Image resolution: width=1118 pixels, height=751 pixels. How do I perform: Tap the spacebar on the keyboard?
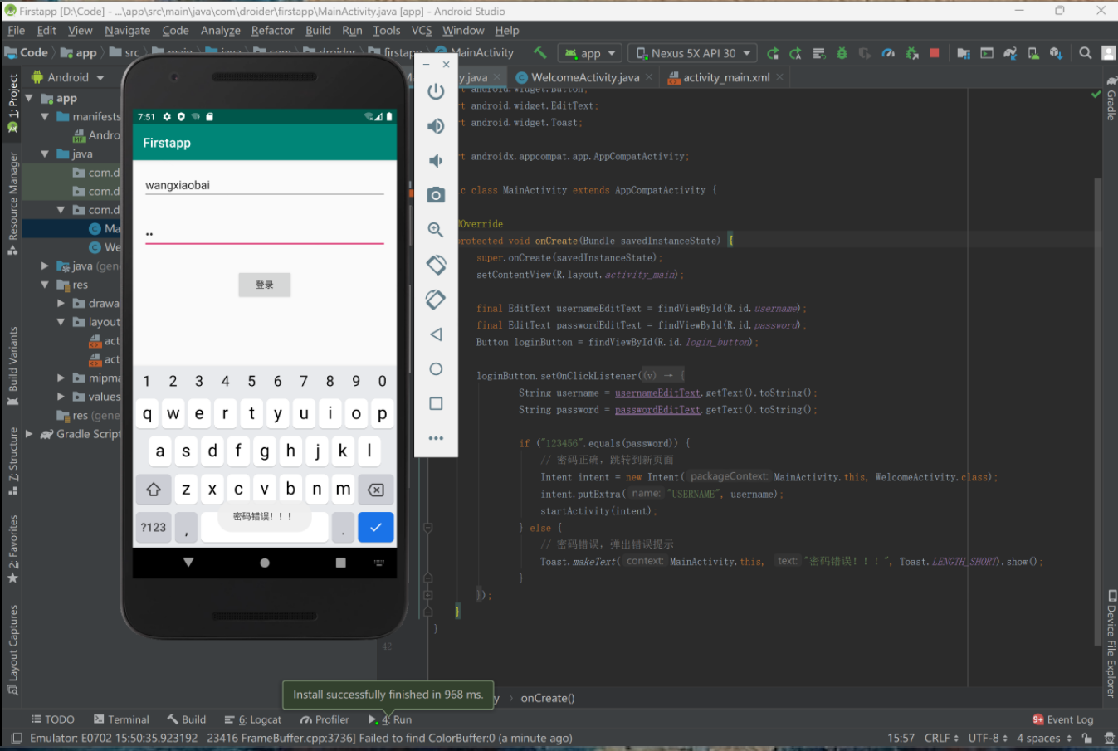(264, 527)
